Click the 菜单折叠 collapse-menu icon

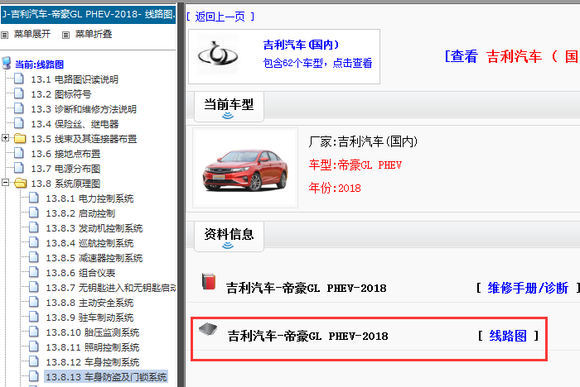pos(65,35)
